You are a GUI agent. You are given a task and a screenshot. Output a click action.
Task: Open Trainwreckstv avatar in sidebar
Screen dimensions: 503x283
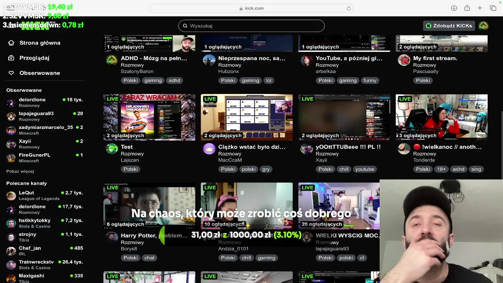tap(11, 265)
